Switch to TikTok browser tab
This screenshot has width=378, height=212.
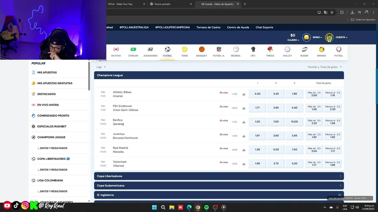[124, 4]
